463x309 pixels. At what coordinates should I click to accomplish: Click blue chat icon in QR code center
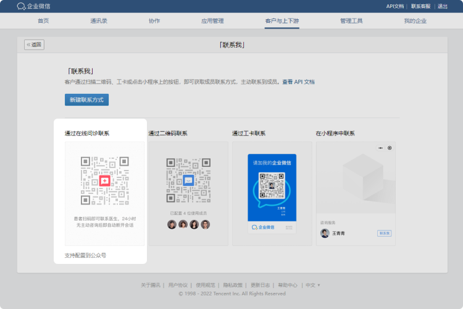point(188,180)
